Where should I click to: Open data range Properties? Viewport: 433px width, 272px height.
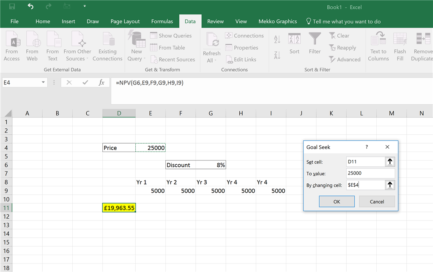point(241,47)
